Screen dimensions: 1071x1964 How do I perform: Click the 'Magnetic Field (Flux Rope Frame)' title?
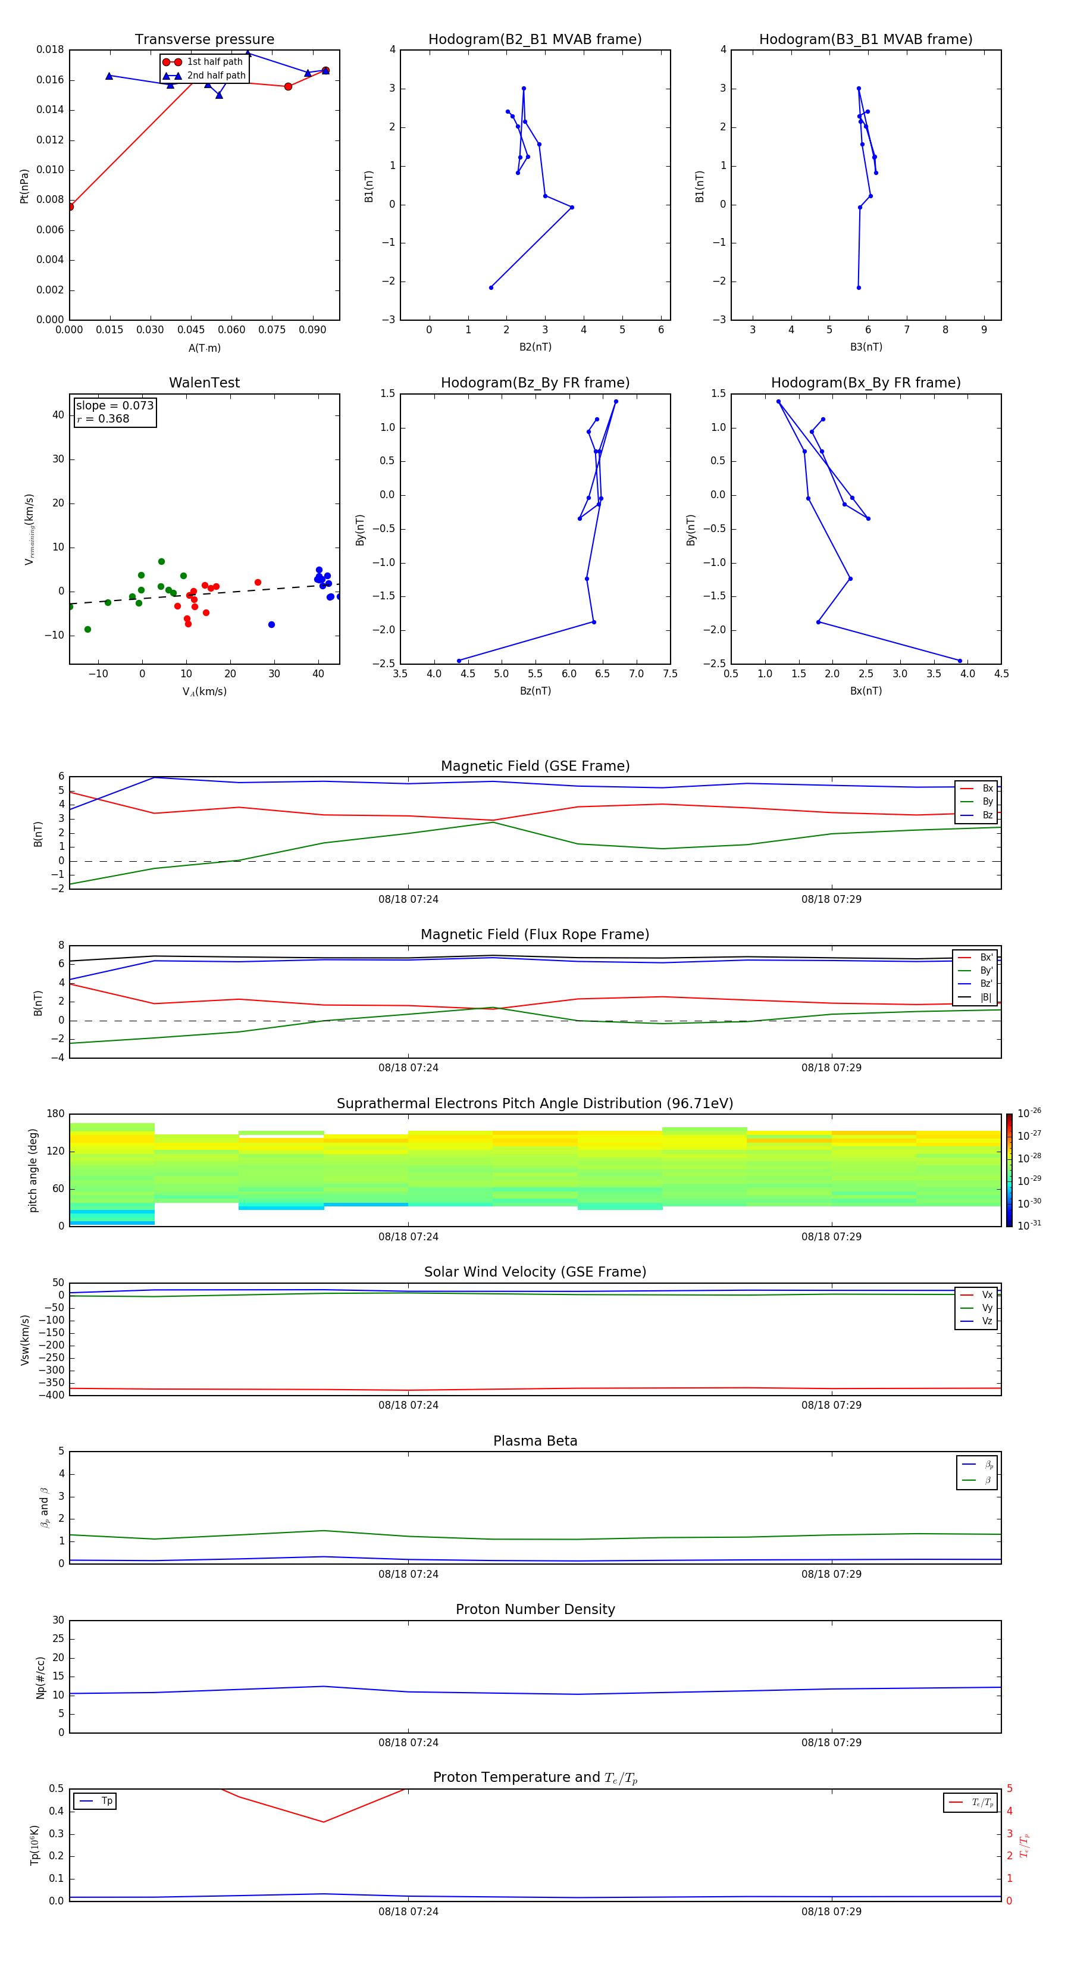(x=535, y=935)
